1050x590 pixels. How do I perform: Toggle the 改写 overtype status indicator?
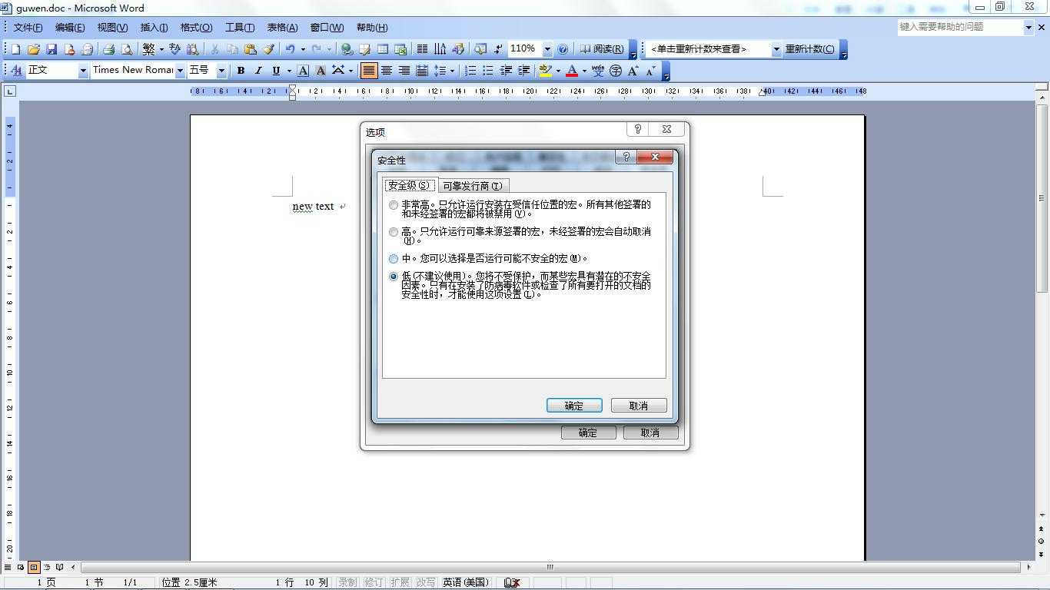click(426, 582)
